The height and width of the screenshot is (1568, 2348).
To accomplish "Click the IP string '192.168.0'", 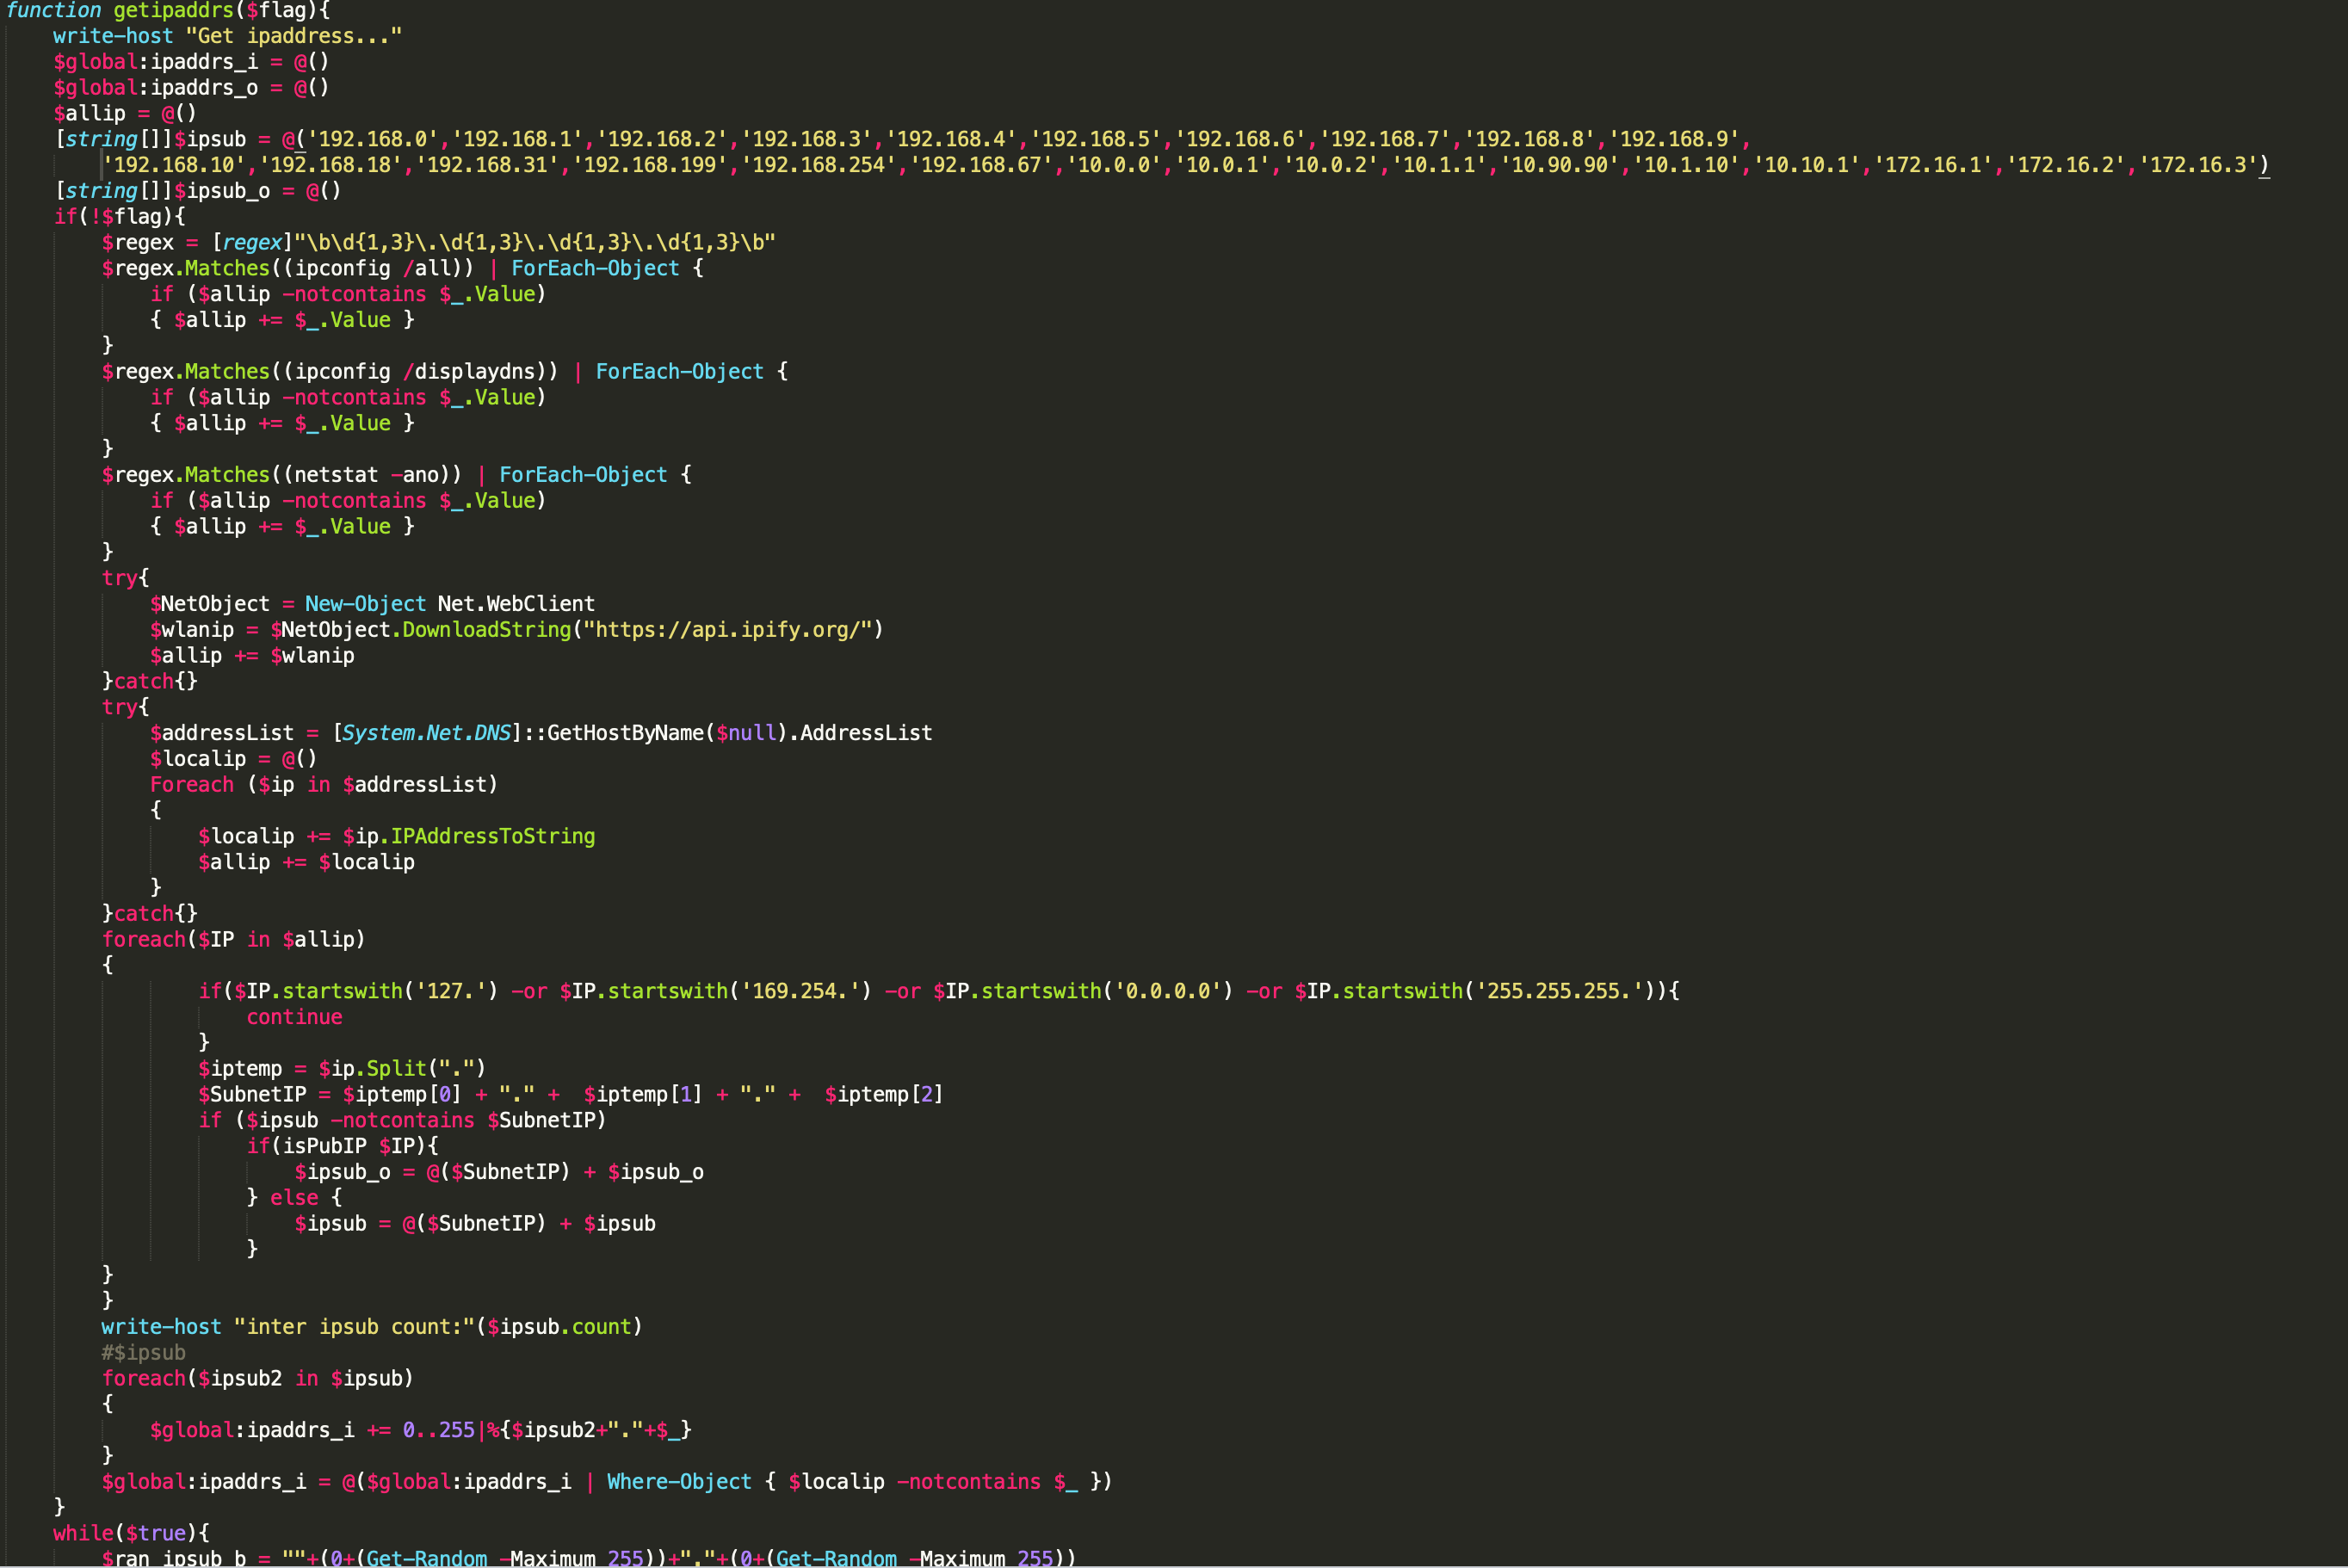I will point(373,139).
